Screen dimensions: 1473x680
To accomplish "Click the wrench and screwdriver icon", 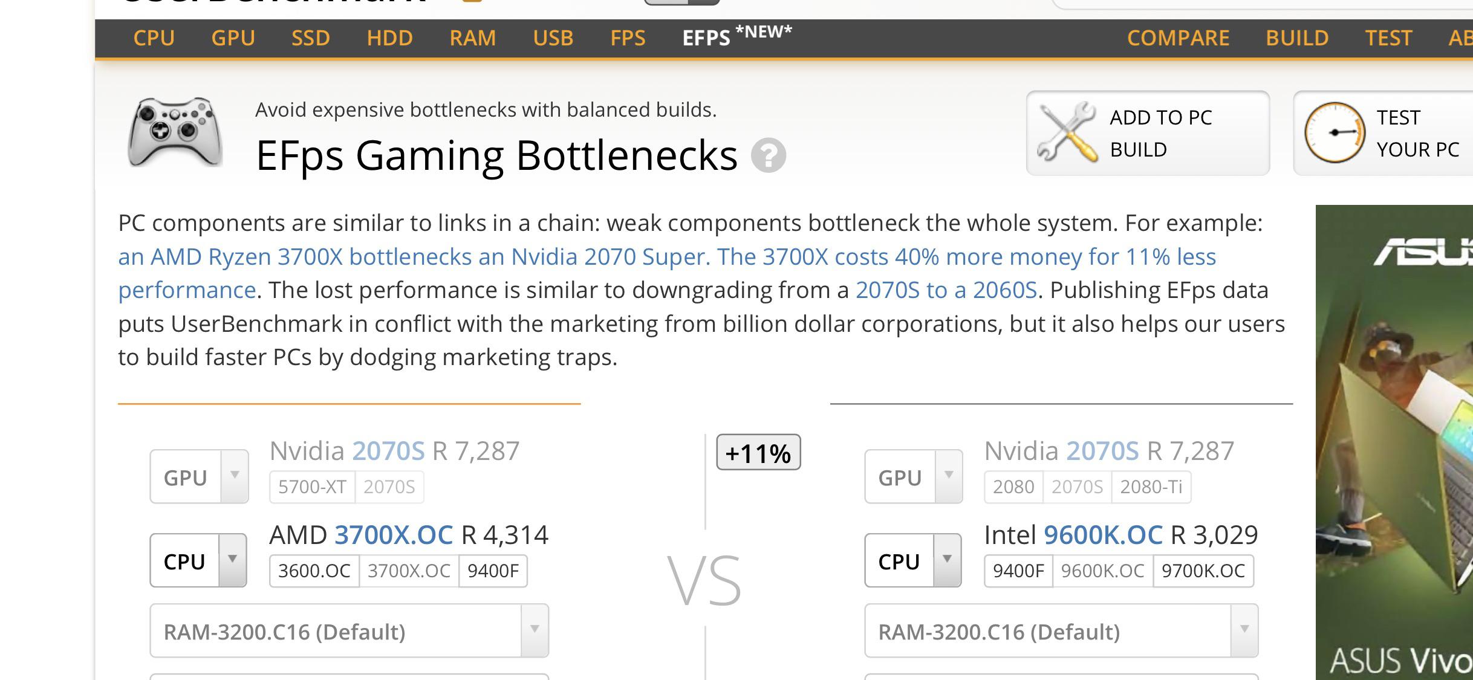I will pos(1067,132).
